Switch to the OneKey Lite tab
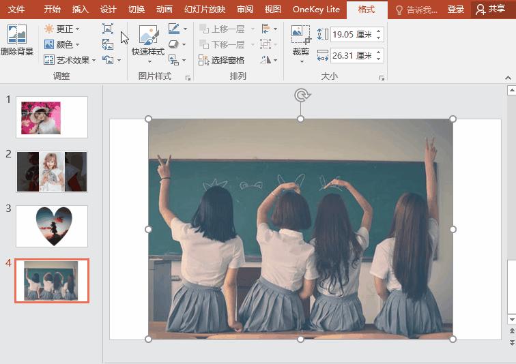 tap(316, 10)
